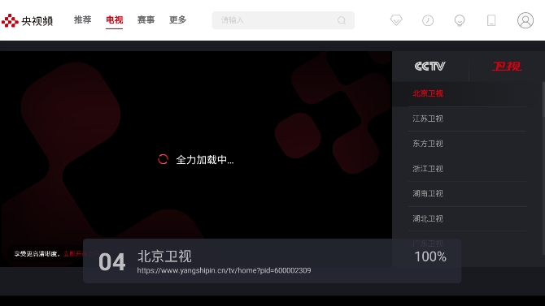Image resolution: width=545 pixels, height=306 pixels.
Task: Click the light bulb icon
Action: click(460, 20)
